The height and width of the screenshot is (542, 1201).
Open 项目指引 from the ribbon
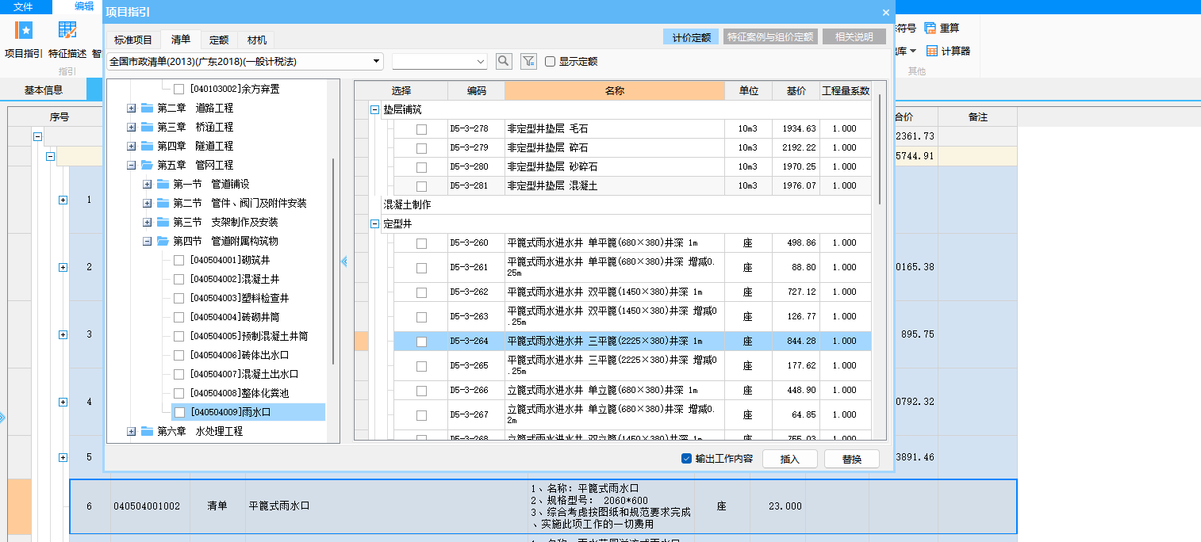click(24, 40)
